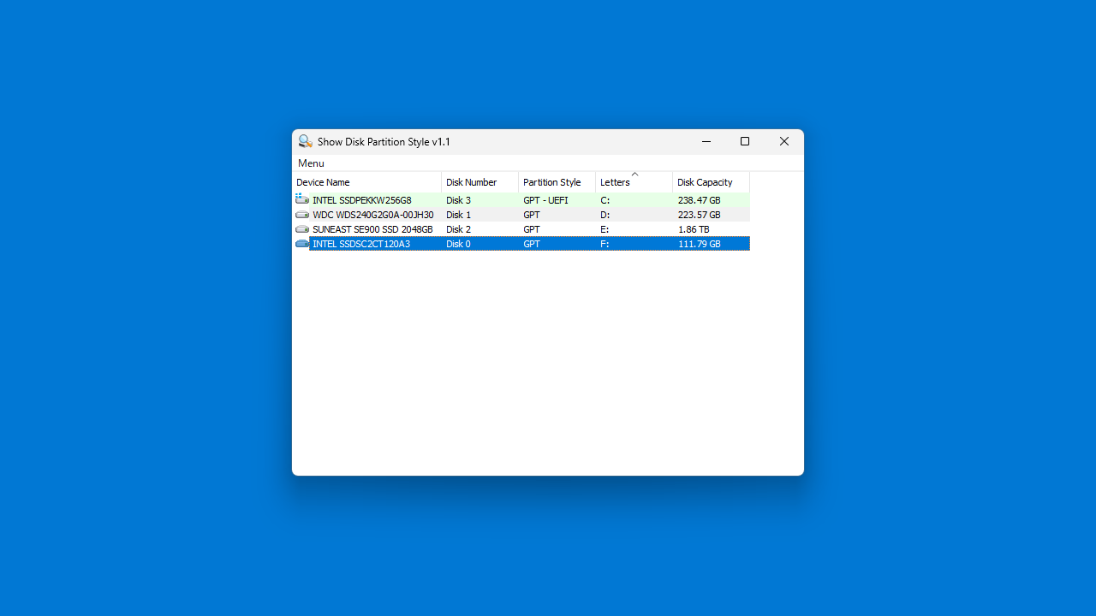Click the C: drive letter cell
This screenshot has width=1096, height=616.
coord(605,200)
